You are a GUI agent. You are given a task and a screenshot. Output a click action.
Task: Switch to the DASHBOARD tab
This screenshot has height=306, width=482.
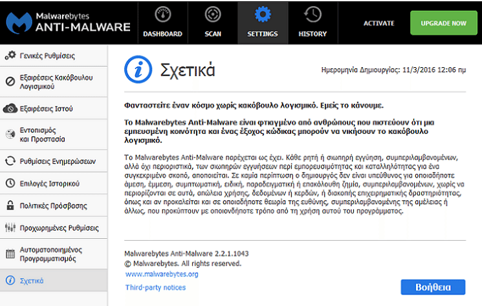[x=162, y=23]
